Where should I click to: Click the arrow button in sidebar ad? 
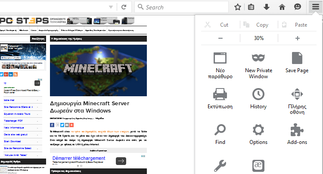37,83
